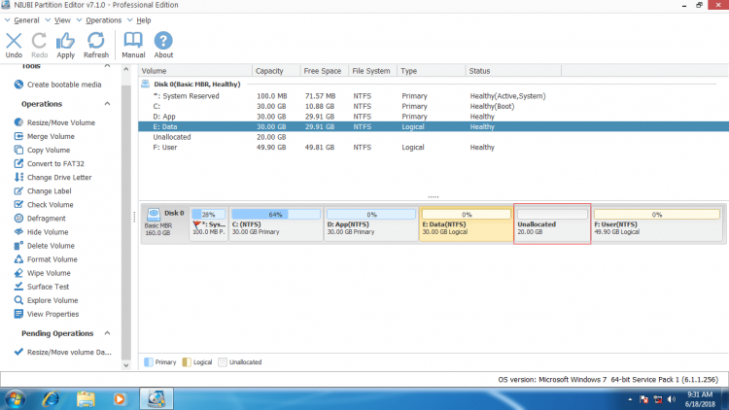Select E: Data volume row

(x=434, y=127)
